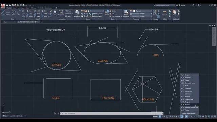Click the Stretch modify tool
This screenshot has width=217, height=122.
(x=30, y=16)
